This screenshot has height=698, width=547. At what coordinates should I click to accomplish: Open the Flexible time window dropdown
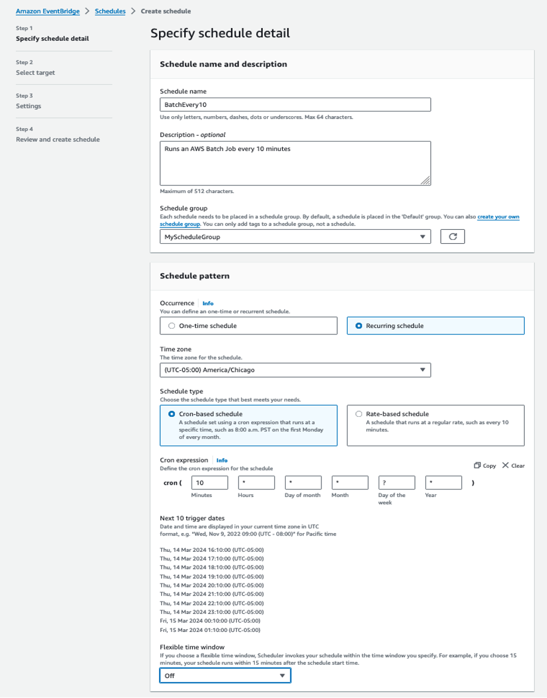click(x=225, y=675)
